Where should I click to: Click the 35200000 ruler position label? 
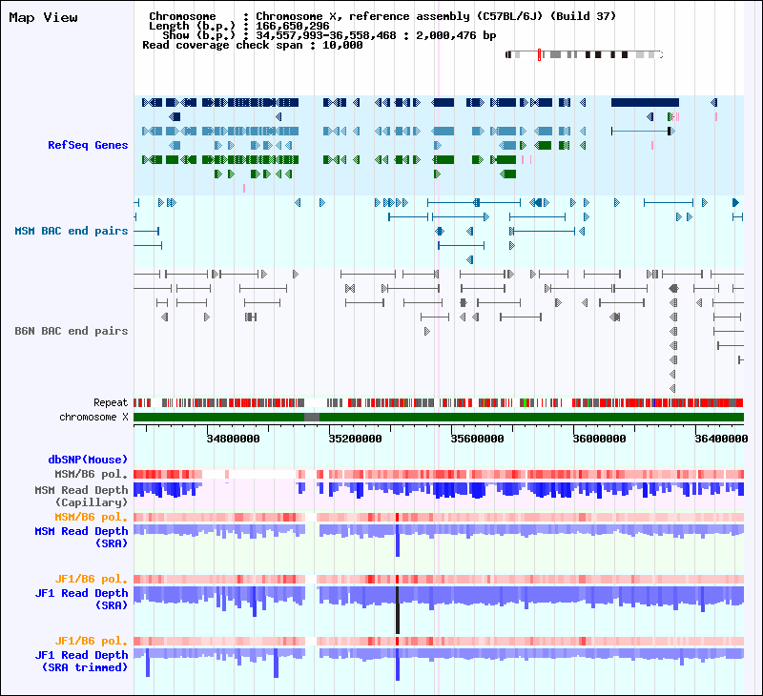coord(355,439)
